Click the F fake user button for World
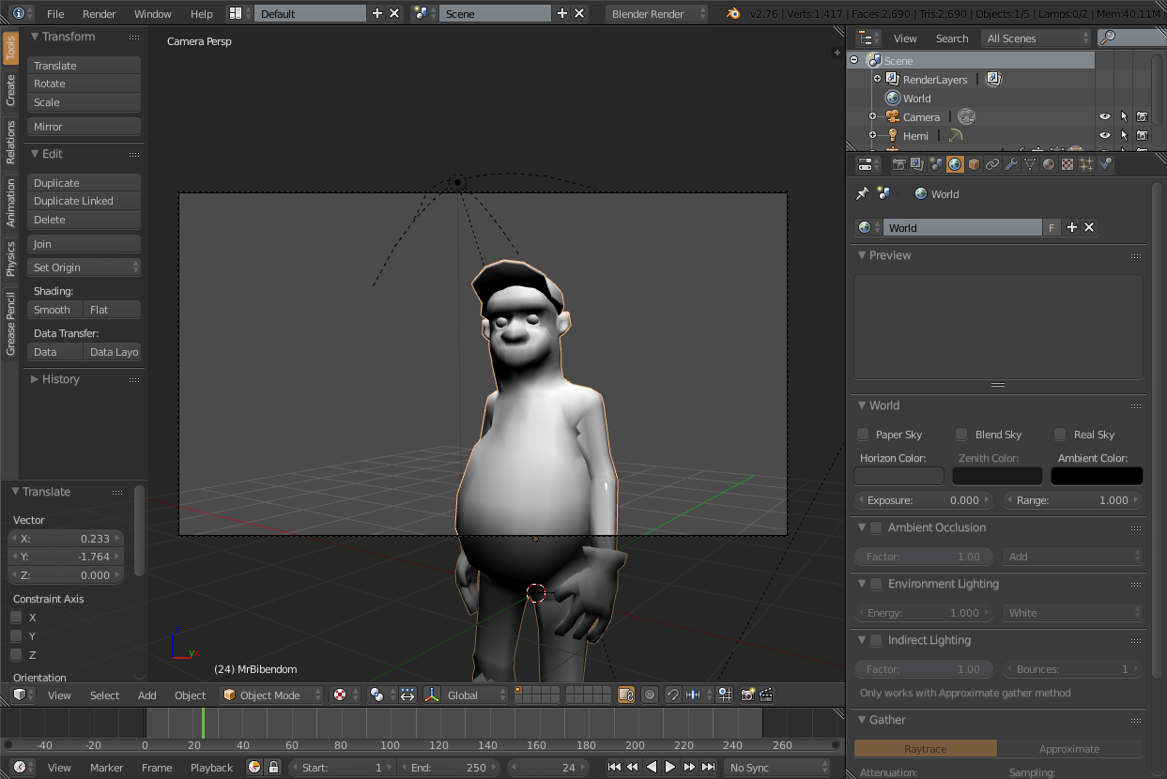This screenshot has height=779, width=1167. click(1052, 227)
